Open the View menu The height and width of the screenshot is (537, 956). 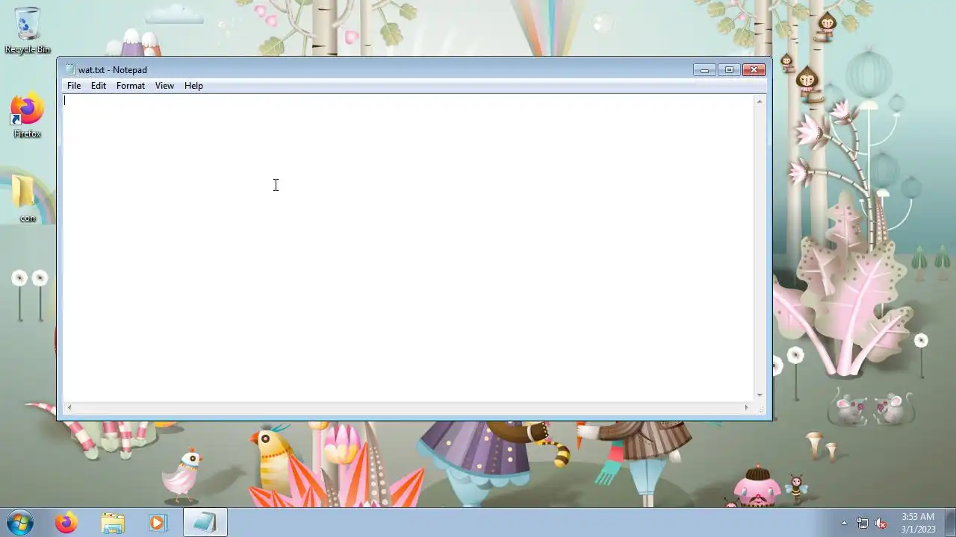tap(164, 86)
